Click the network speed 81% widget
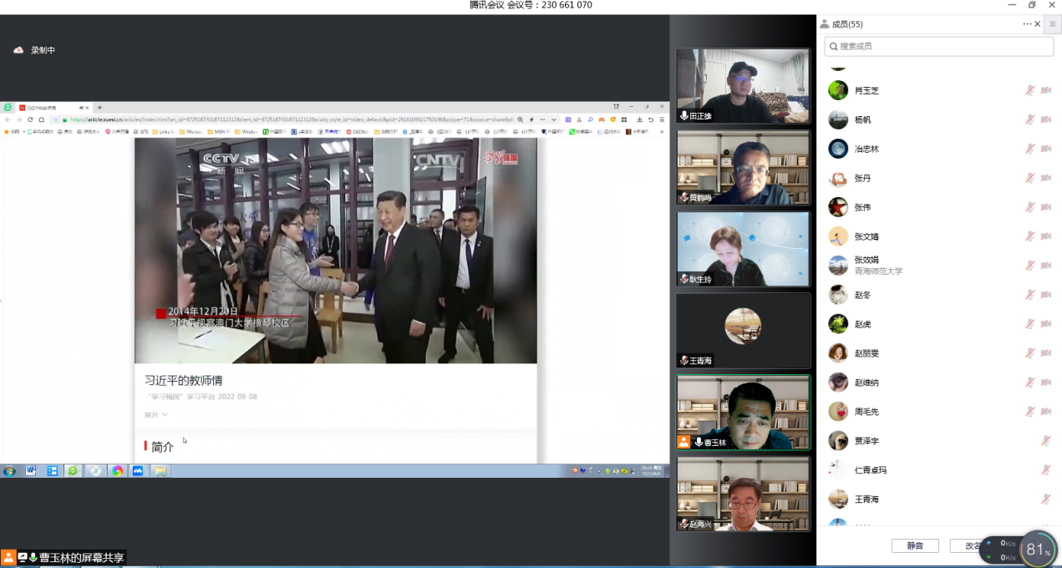The height and width of the screenshot is (568, 1062). click(1037, 550)
